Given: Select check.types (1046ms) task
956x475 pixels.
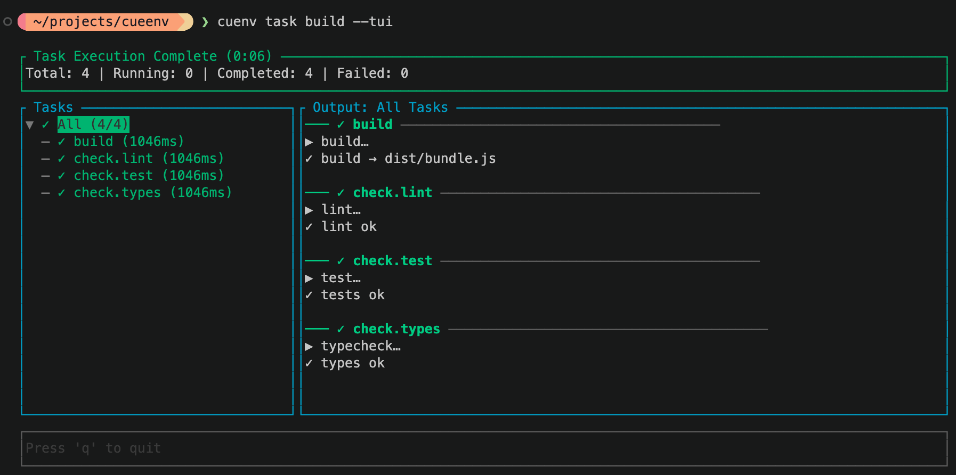Looking at the screenshot, I should (153, 193).
